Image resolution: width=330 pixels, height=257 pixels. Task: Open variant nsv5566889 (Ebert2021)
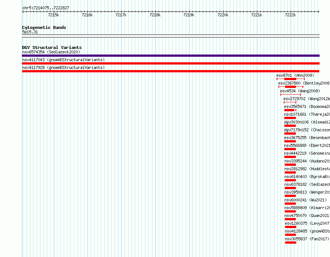pyautogui.click(x=307, y=145)
